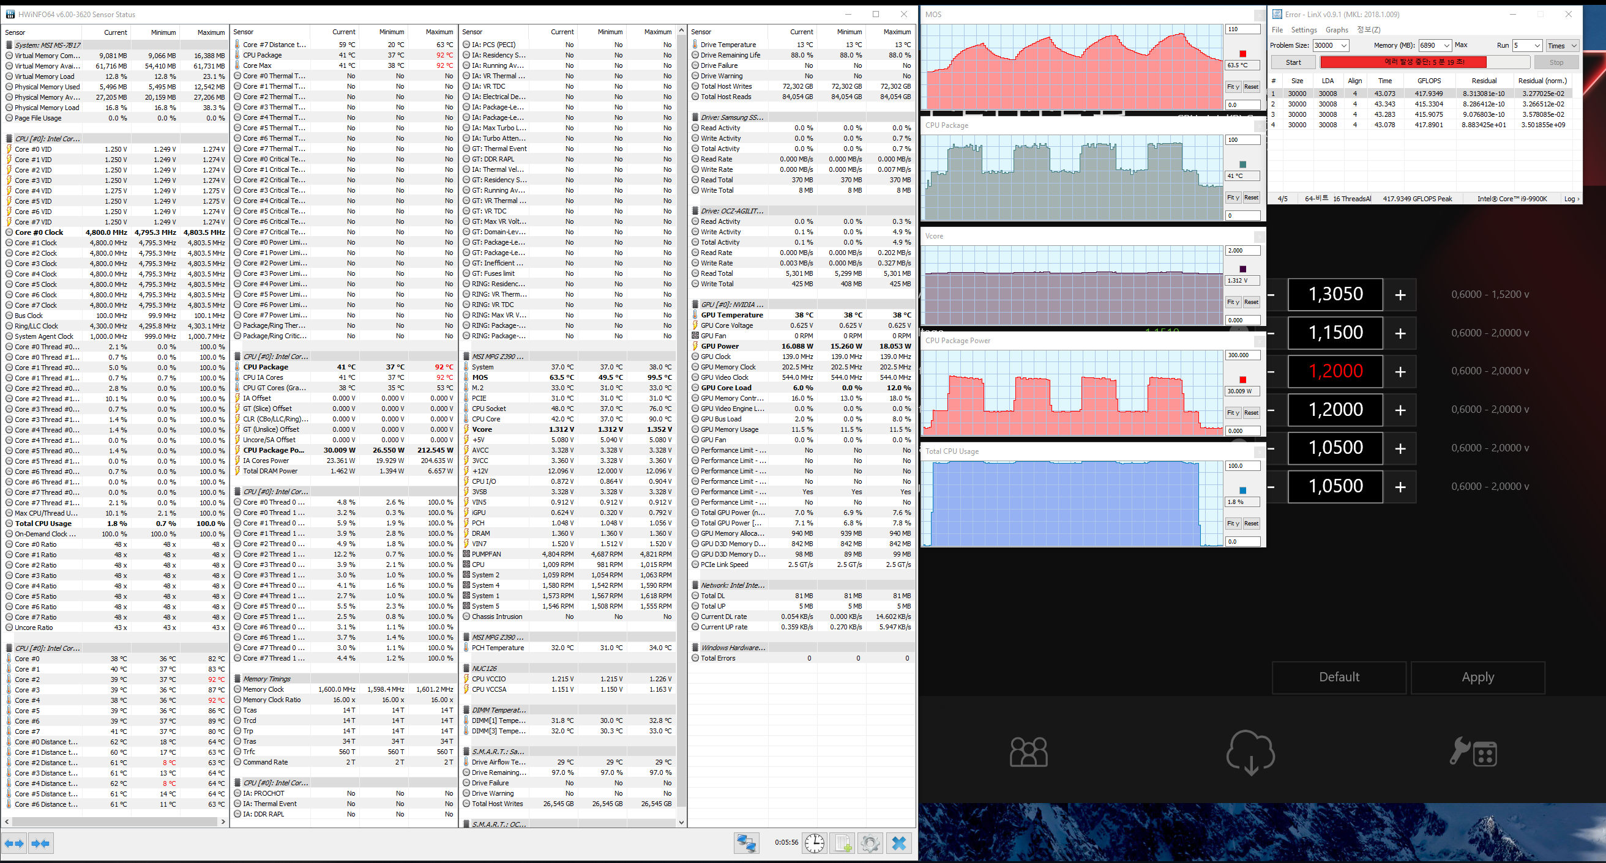Open HWiNFO sensor settings gear icon
The width and height of the screenshot is (1606, 863).
pyautogui.click(x=870, y=843)
